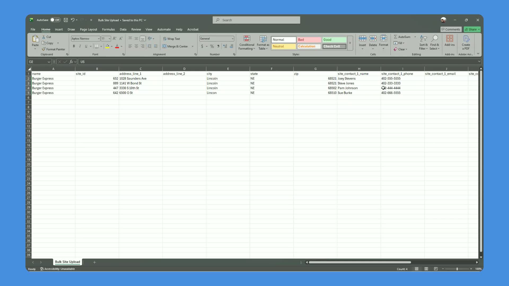Click the Insert cells icon
The image size is (509, 286).
[x=362, y=39]
